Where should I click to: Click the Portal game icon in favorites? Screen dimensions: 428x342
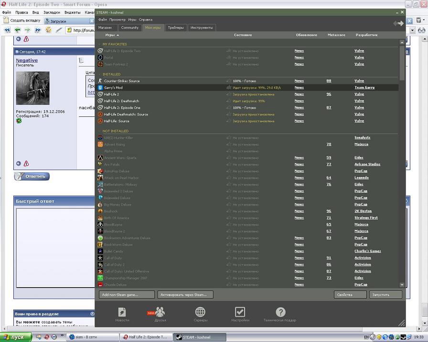click(100, 58)
